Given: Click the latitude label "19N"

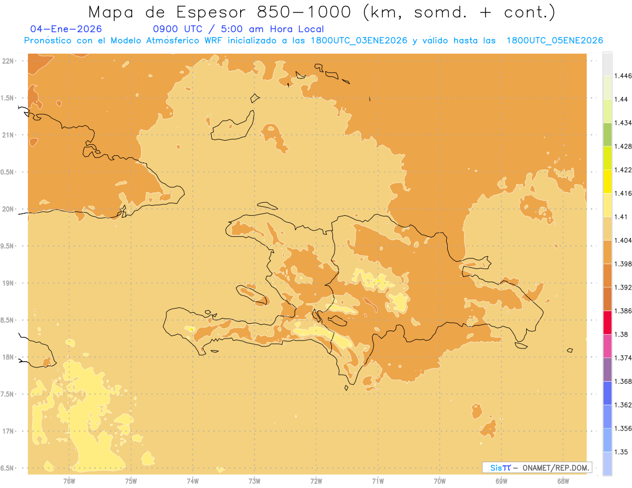Looking at the screenshot, I should [x=7, y=283].
